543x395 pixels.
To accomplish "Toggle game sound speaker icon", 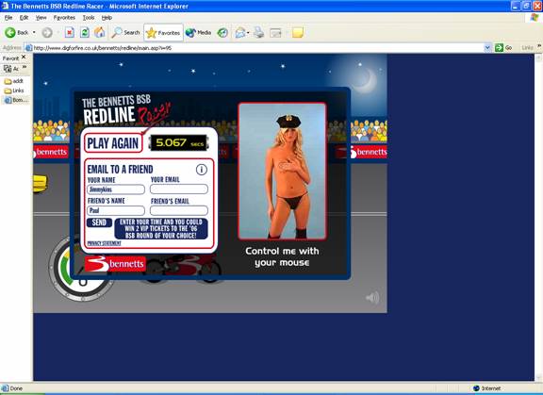I will tap(372, 298).
